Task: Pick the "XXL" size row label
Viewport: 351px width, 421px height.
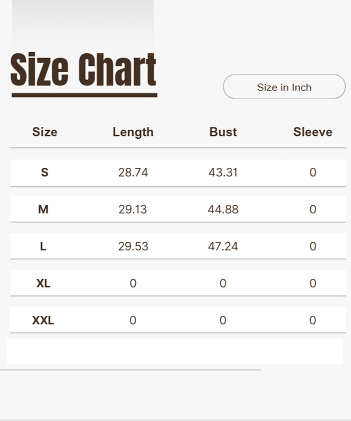Action: 43,320
